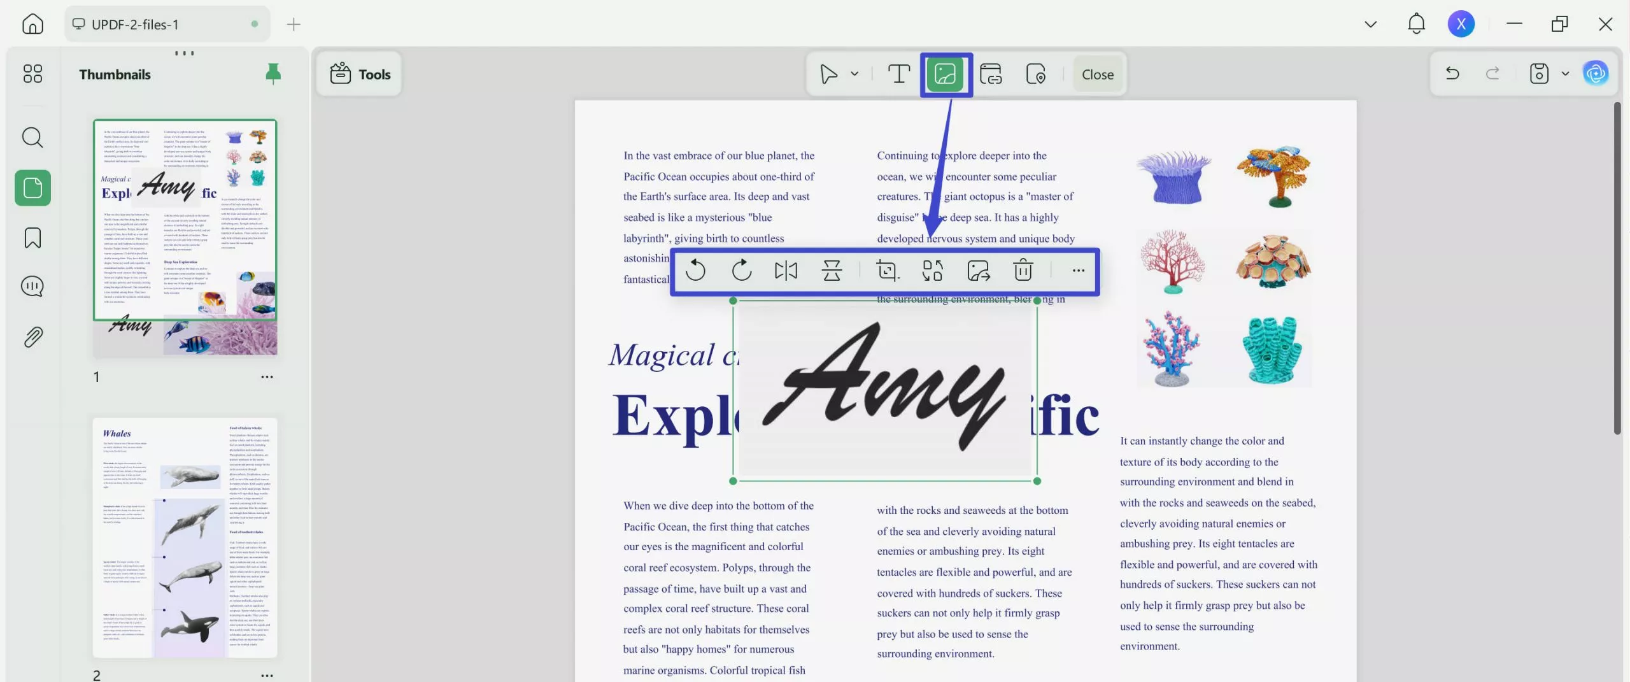This screenshot has width=1630, height=682.
Task: Unpin the Thumbnails panel
Action: pyautogui.click(x=273, y=73)
